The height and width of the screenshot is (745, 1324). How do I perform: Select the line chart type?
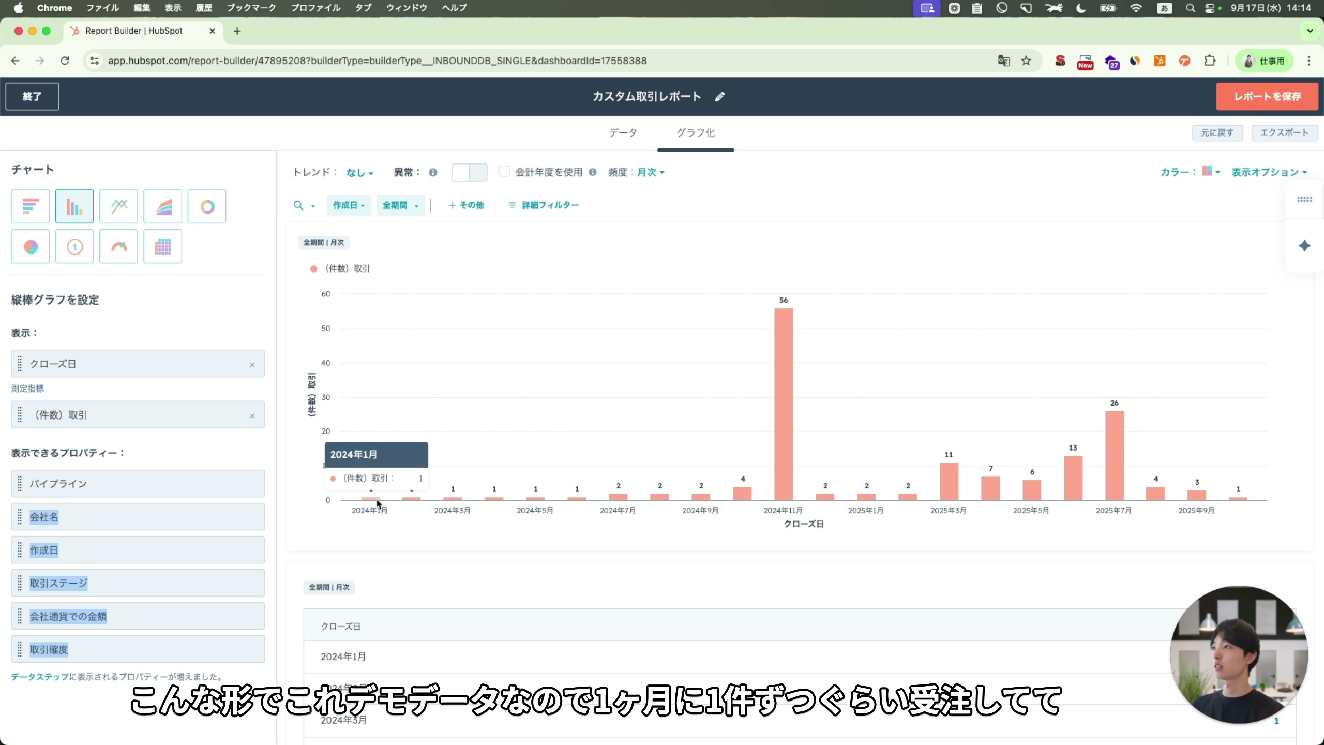pos(118,206)
